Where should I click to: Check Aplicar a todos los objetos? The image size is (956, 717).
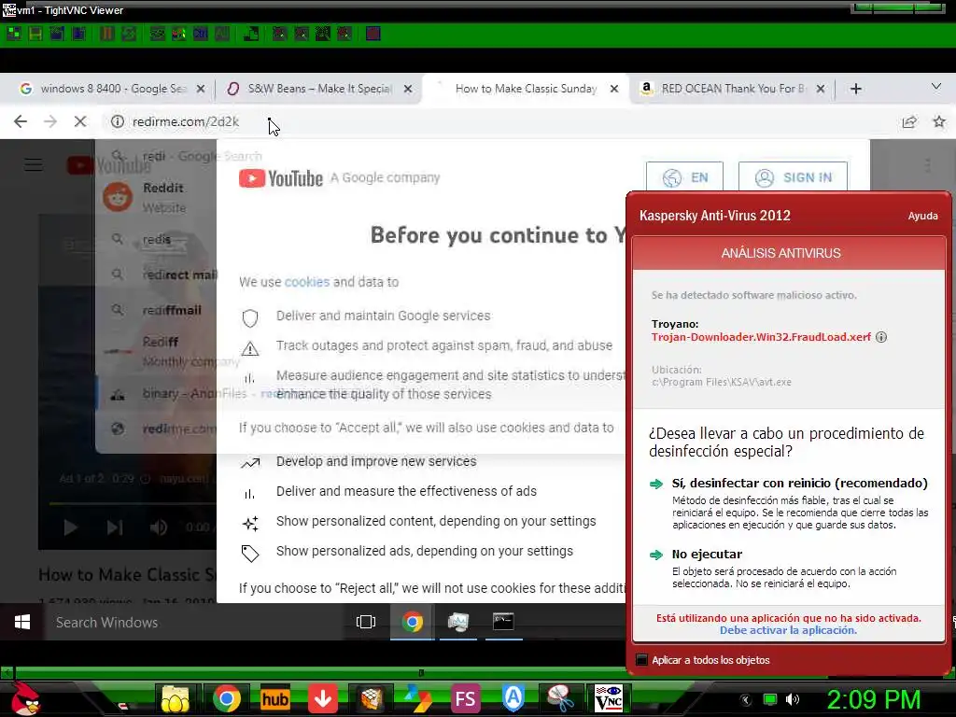point(641,660)
